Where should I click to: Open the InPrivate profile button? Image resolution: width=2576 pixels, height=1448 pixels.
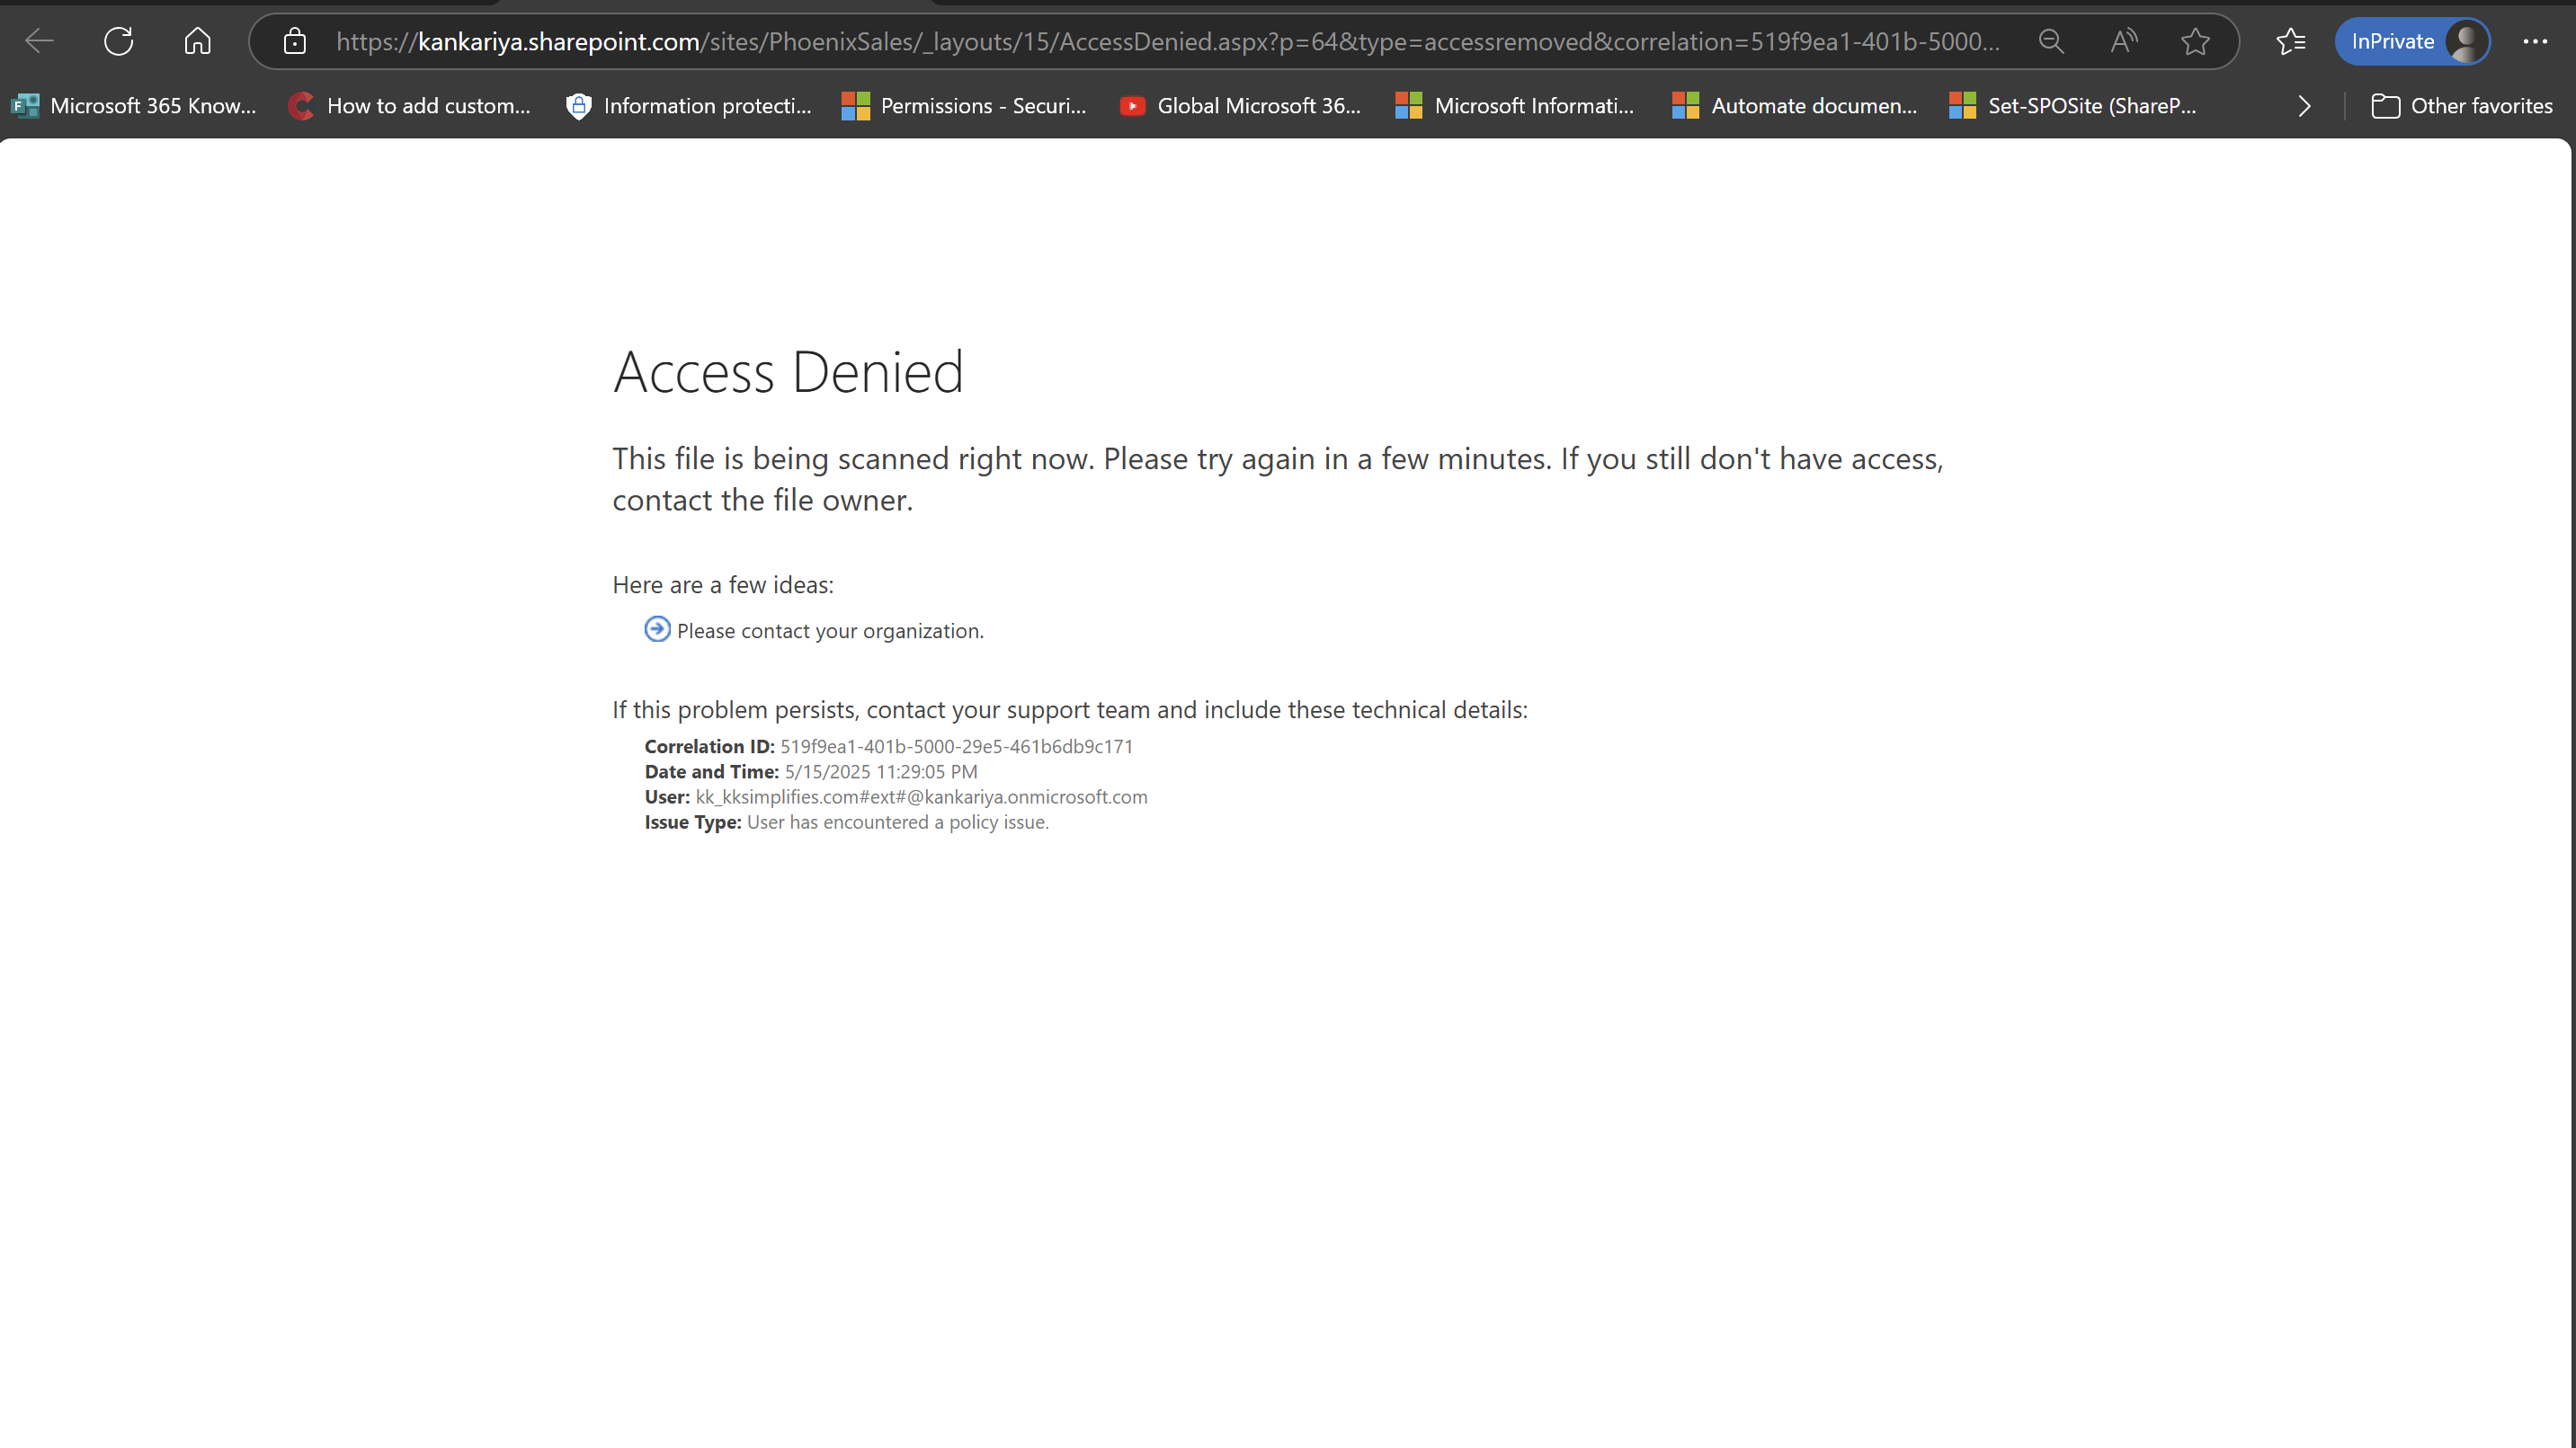tap(2412, 41)
